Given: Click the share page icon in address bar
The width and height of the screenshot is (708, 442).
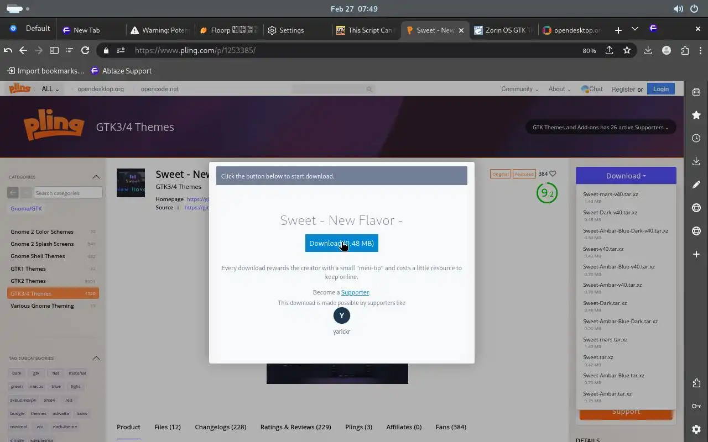Looking at the screenshot, I should (x=609, y=50).
